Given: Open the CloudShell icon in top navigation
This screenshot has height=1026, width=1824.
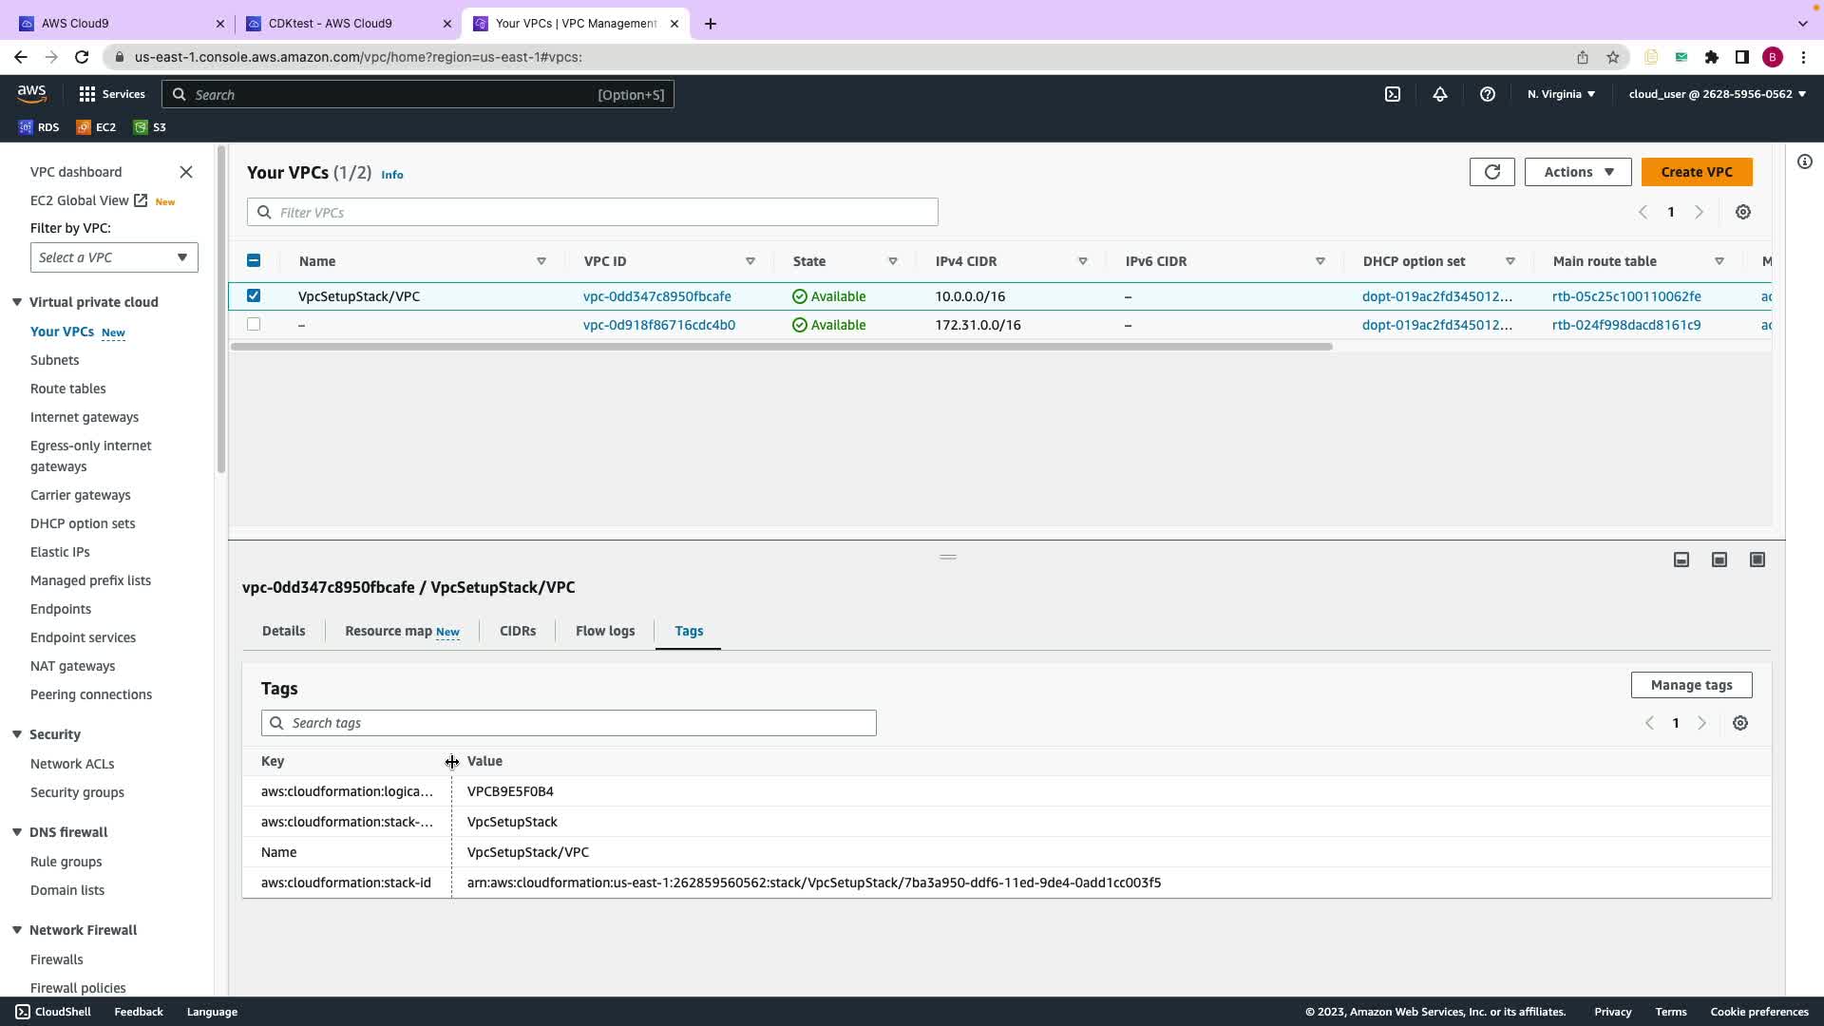Looking at the screenshot, I should click(x=1393, y=94).
